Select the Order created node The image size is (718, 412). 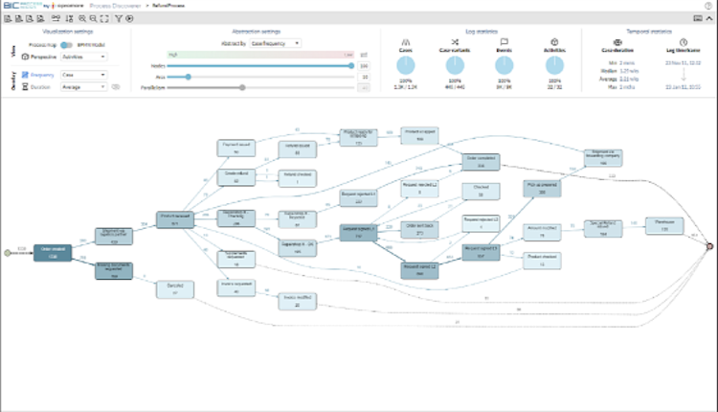pyautogui.click(x=53, y=253)
